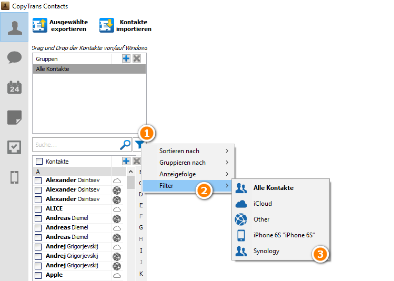Expand arrow next to Filter
The image size is (394, 281).
pyautogui.click(x=227, y=185)
